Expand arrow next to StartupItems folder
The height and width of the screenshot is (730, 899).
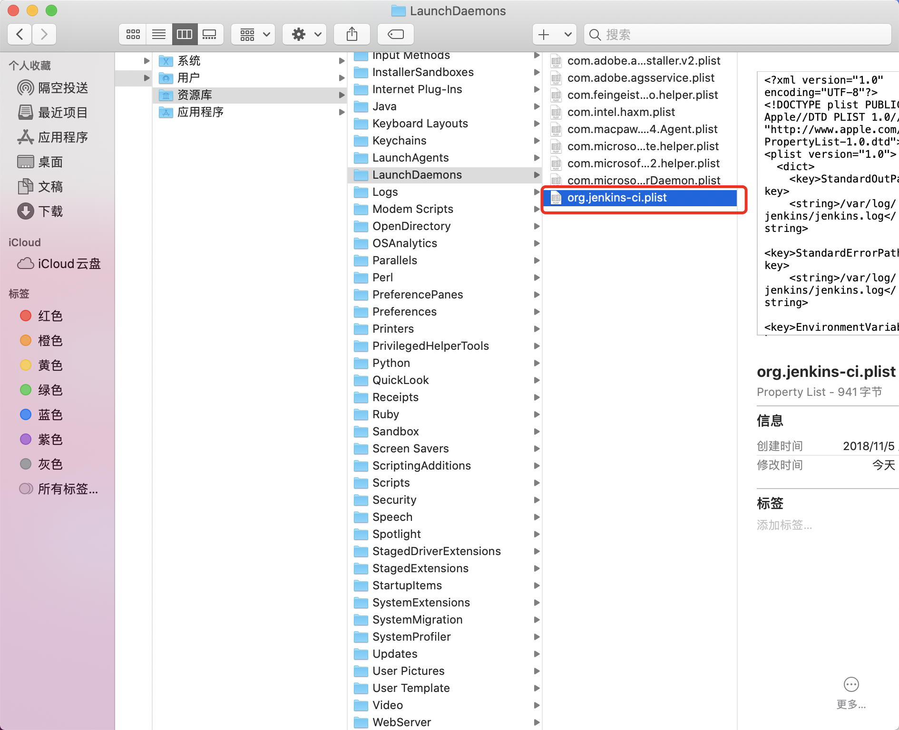537,586
